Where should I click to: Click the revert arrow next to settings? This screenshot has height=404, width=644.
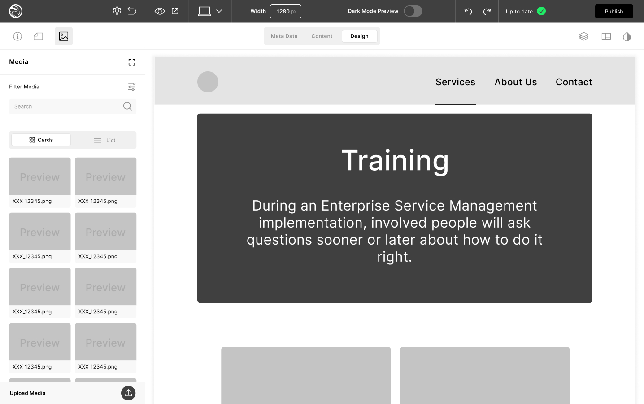click(x=132, y=11)
